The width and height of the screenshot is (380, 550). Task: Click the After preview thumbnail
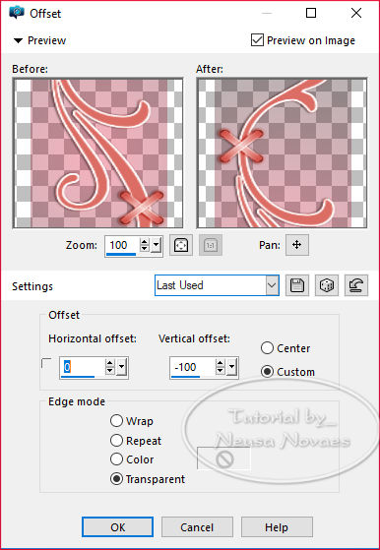click(282, 153)
